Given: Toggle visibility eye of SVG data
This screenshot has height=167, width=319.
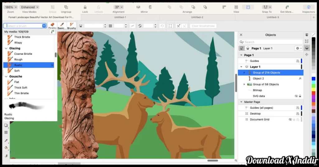Looking at the screenshot, I should pos(296,96).
